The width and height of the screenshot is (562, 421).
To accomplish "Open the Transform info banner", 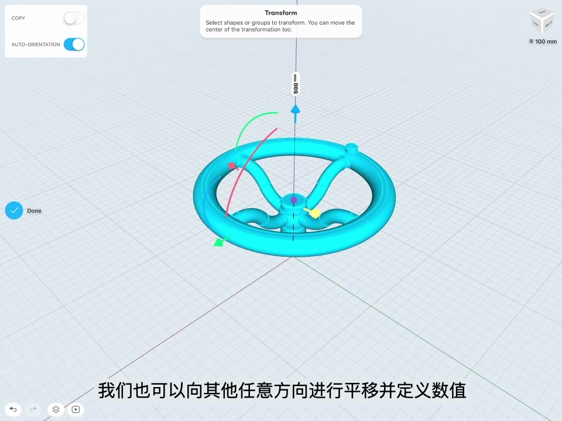I will point(280,21).
